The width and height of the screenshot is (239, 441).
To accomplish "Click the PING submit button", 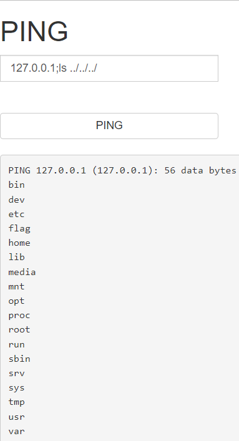I will pyautogui.click(x=109, y=126).
